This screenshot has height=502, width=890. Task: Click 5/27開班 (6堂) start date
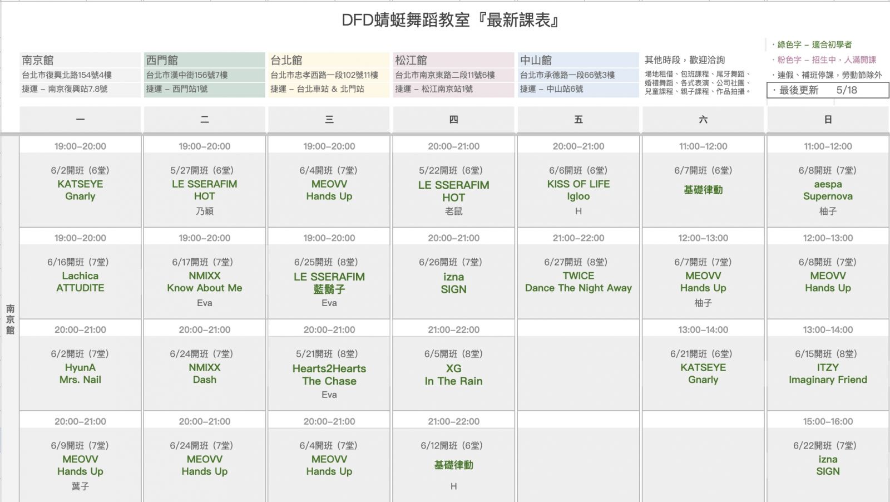coord(201,170)
